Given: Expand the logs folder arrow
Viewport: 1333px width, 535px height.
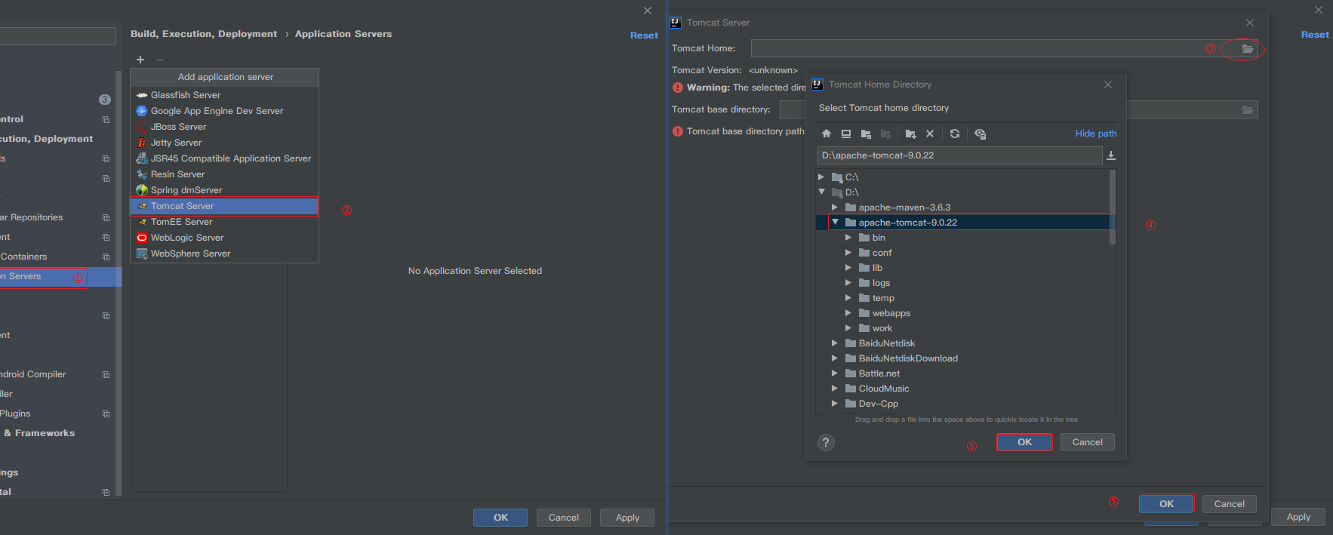Looking at the screenshot, I should click(848, 283).
